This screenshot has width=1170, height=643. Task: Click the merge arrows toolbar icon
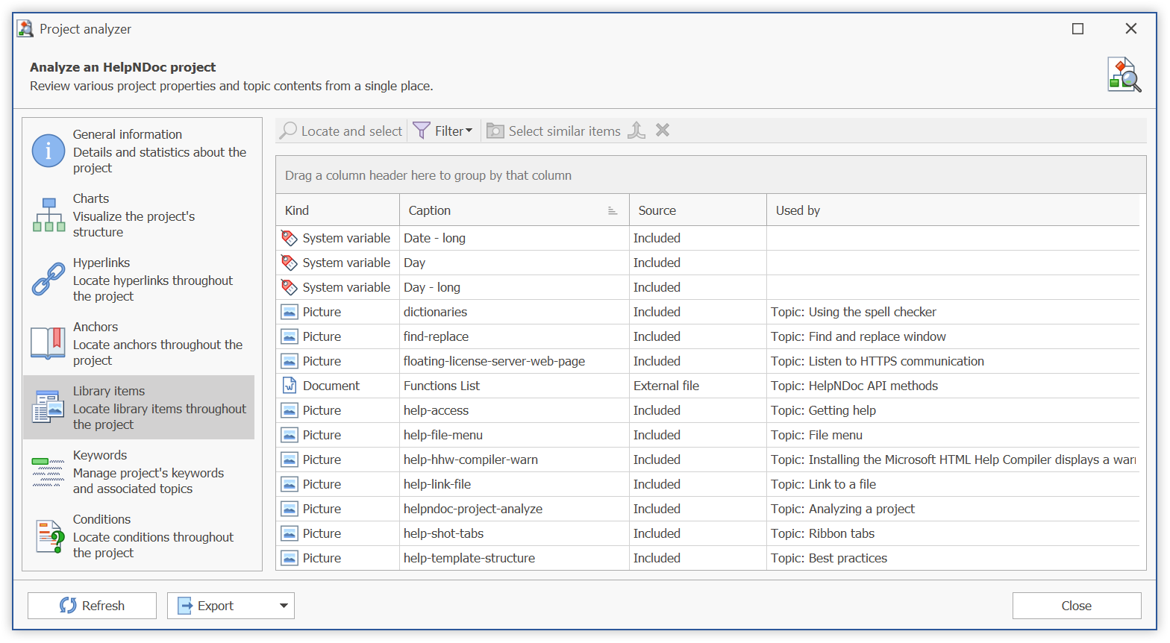(636, 131)
